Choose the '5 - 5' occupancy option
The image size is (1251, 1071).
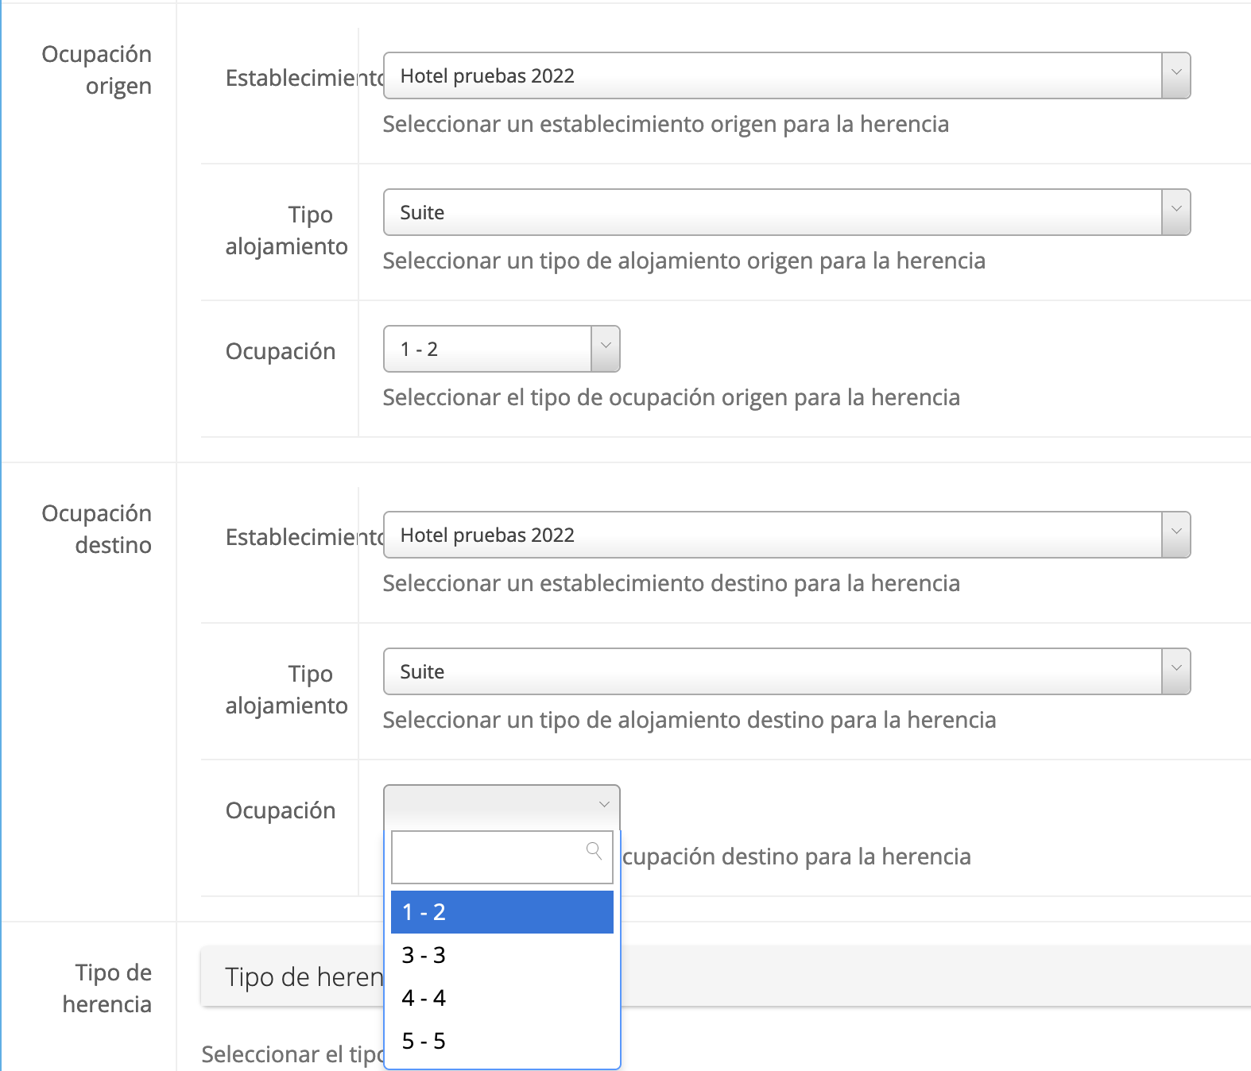(x=502, y=1041)
